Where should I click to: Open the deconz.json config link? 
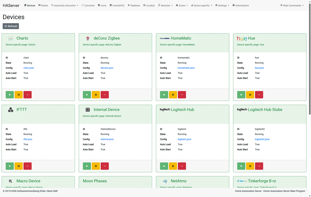[x=107, y=68]
